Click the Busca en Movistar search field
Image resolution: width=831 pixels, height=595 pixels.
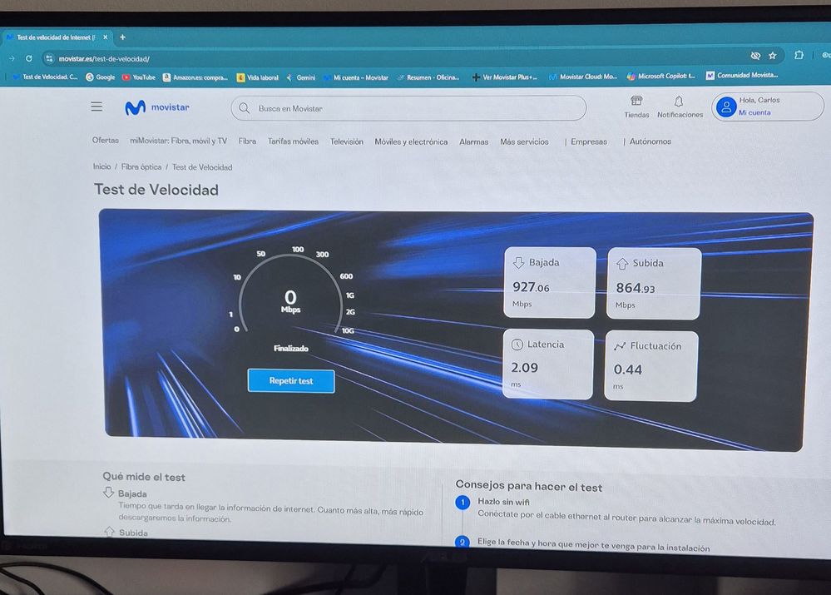click(408, 108)
